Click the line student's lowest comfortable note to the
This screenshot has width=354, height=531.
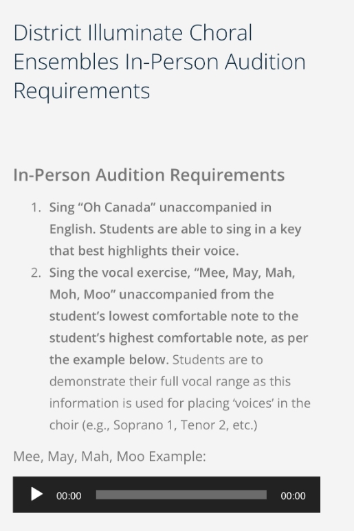174,316
